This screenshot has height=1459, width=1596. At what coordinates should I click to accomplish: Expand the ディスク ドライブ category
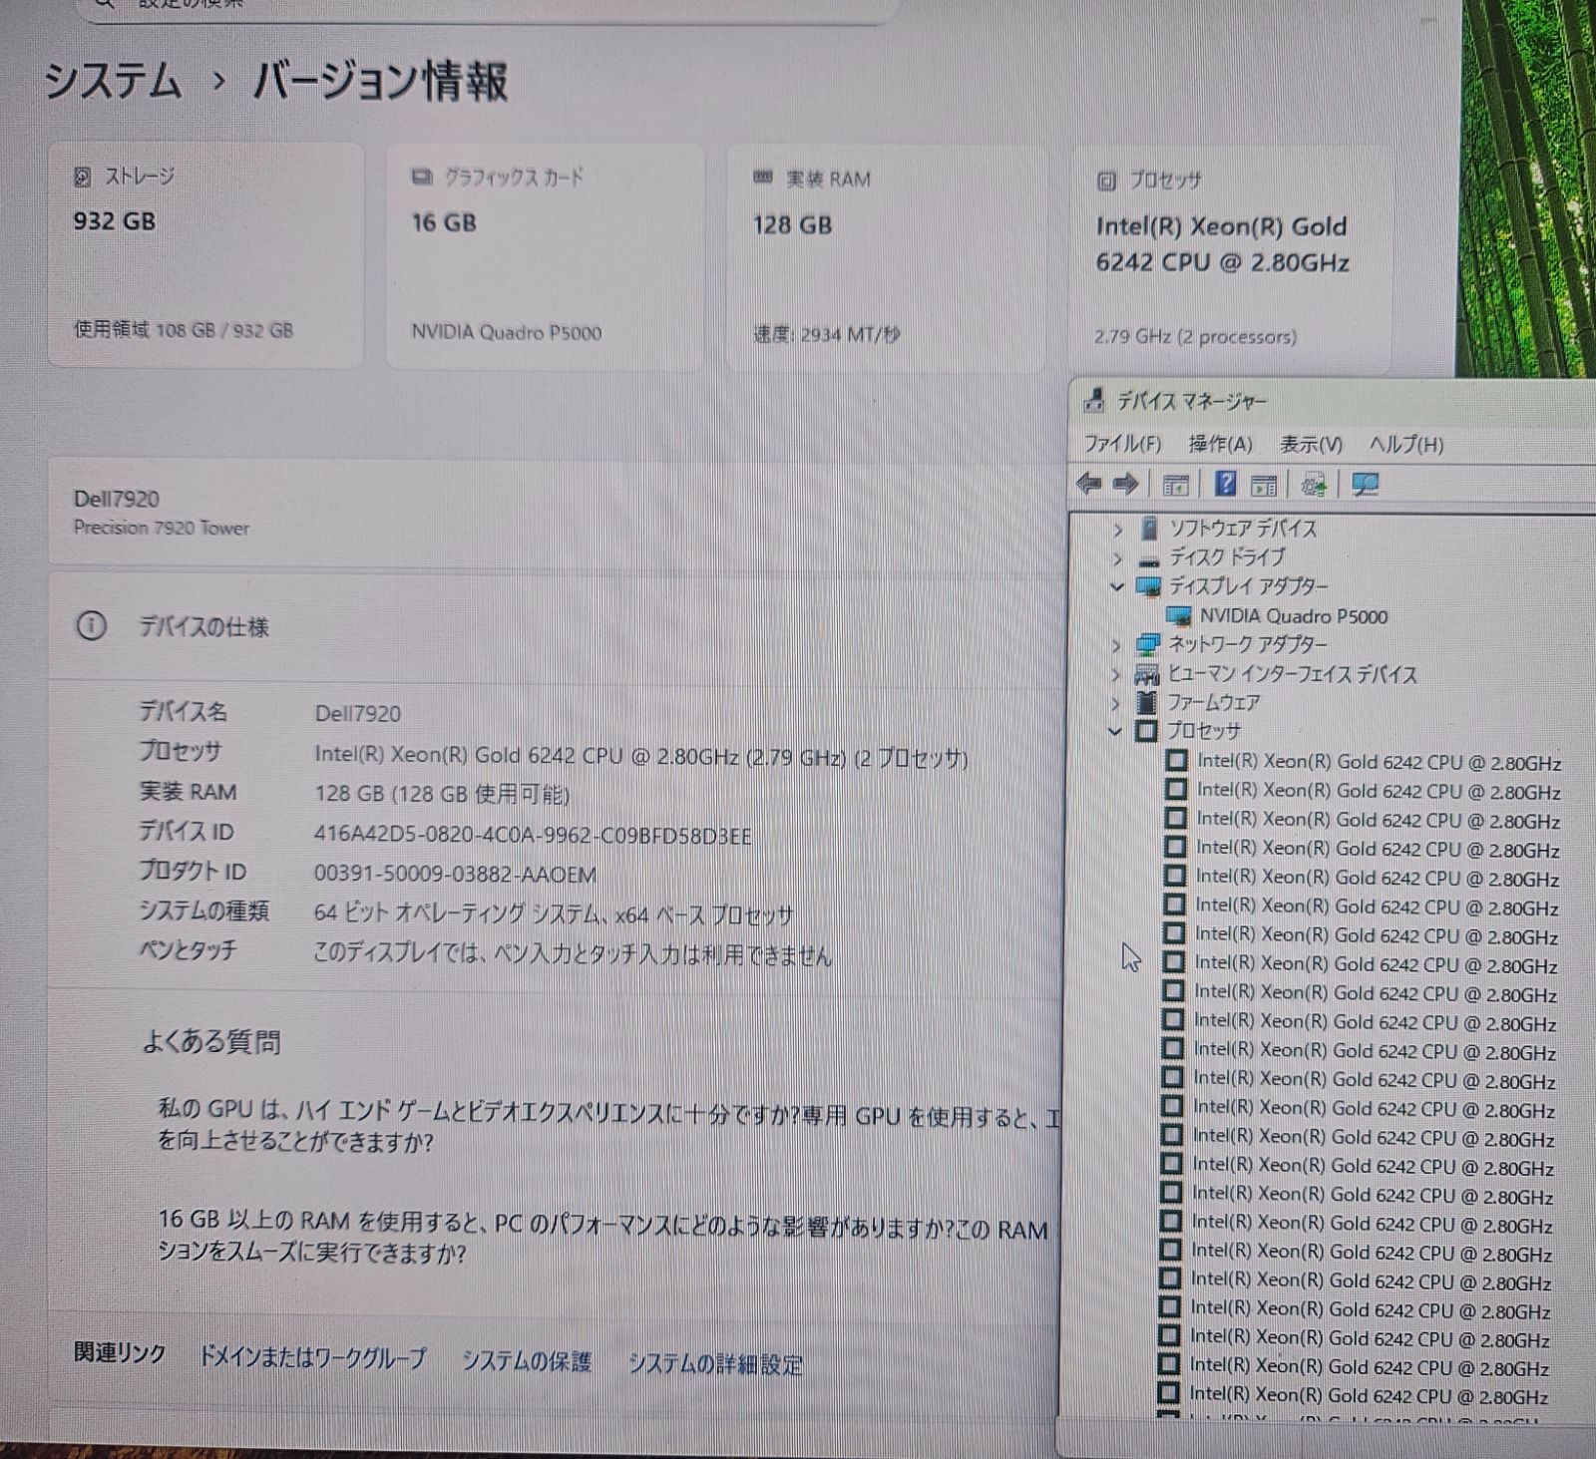coord(1117,558)
